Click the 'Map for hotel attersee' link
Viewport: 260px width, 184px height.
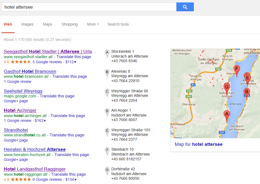pyautogui.click(x=198, y=144)
